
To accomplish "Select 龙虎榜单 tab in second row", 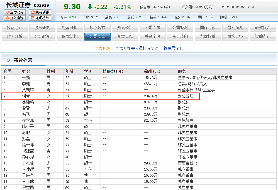I will [x=208, y=37].
